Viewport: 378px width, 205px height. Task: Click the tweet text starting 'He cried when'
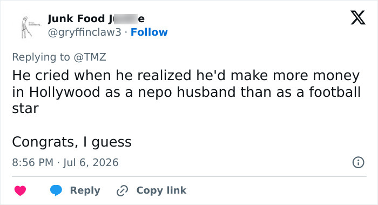coord(186,92)
